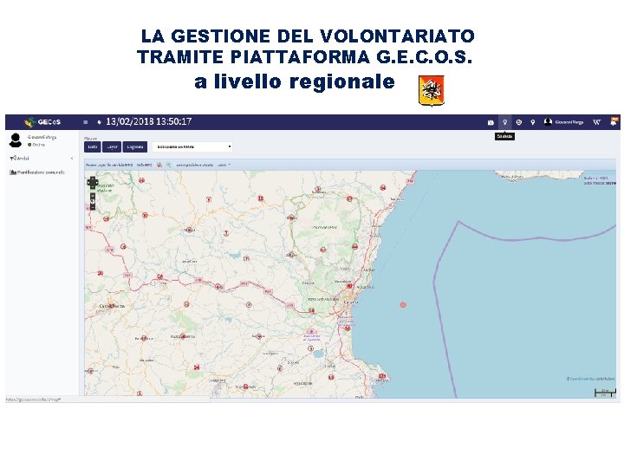Open Pianificazione comunale in the sidebar
This screenshot has width=624, height=468.
click(37, 172)
